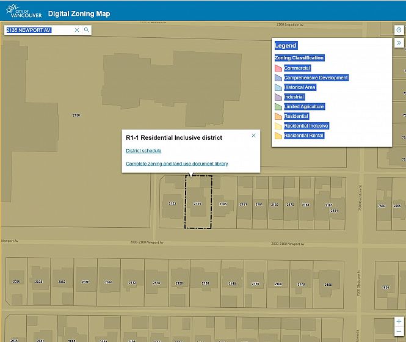Select parcel labeled 2188
Image resolution: width=406 pixels, height=342 pixels.
point(328,285)
